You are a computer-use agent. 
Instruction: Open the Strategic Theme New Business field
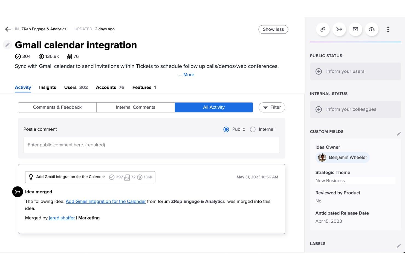pyautogui.click(x=355, y=181)
